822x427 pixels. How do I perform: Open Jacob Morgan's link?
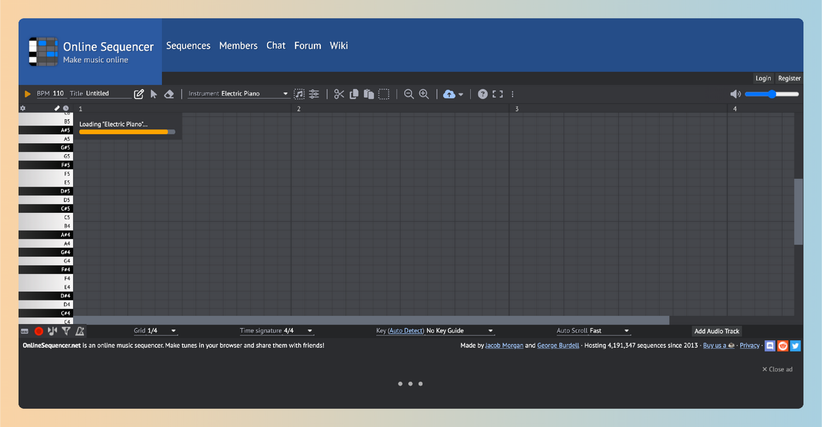tap(504, 345)
